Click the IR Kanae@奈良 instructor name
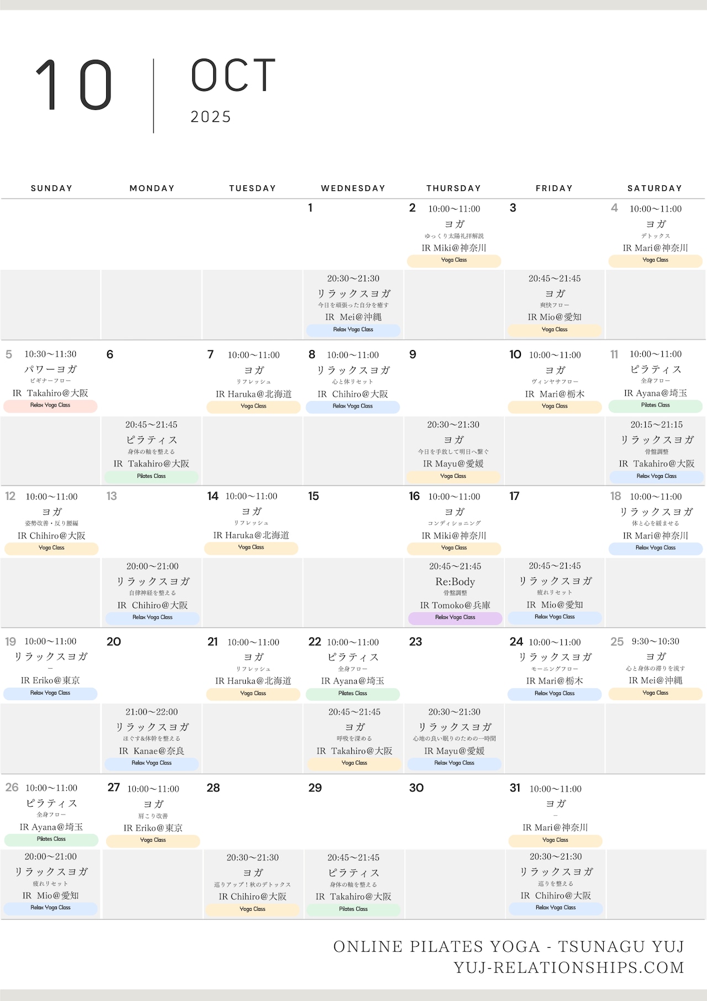The image size is (707, 1001). 151,750
